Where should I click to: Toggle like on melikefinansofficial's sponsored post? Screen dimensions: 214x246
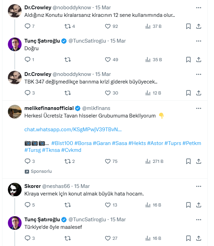click(108, 161)
